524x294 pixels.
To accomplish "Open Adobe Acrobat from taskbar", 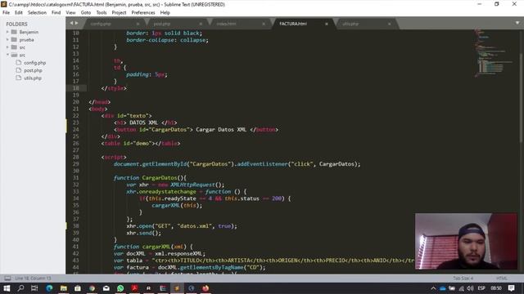I will pyautogui.click(x=134, y=288).
